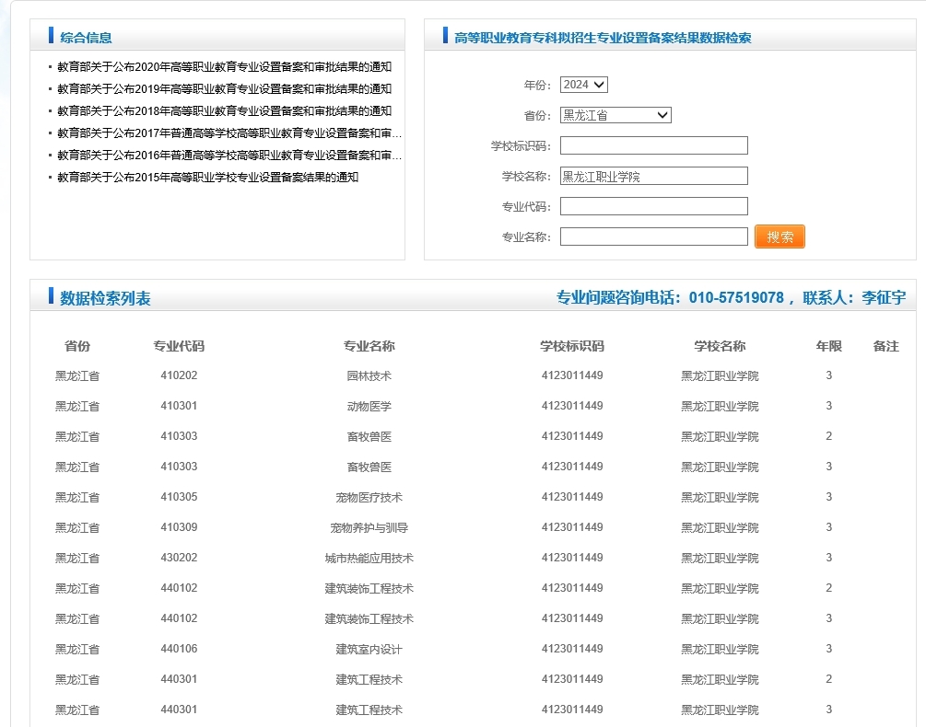Click the 专业名称 input field
The width and height of the screenshot is (926, 727).
click(653, 237)
